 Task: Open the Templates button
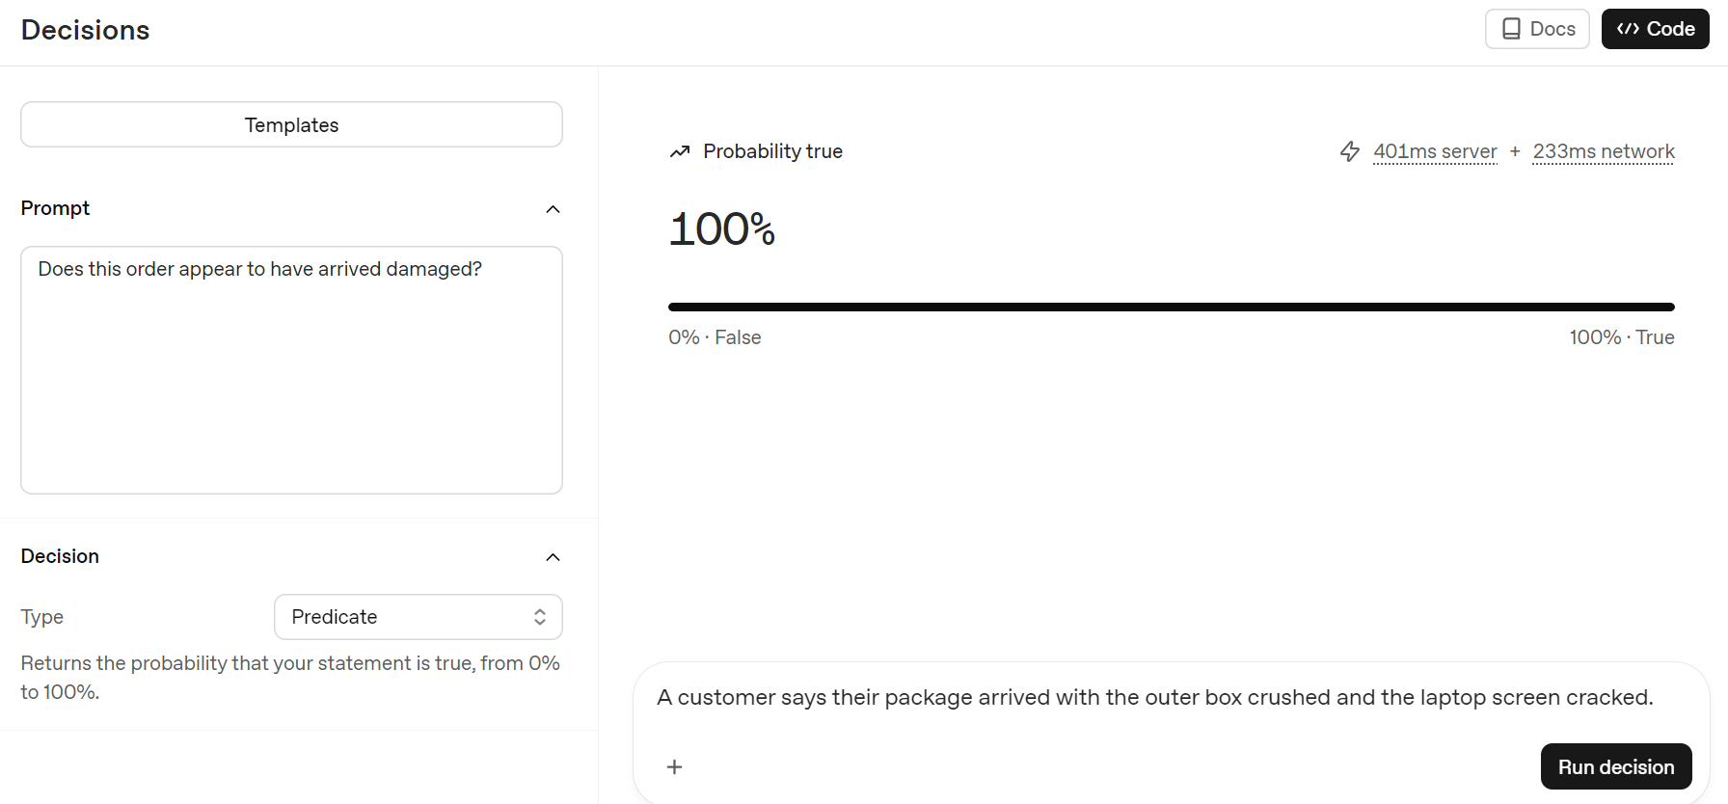pyautogui.click(x=291, y=125)
